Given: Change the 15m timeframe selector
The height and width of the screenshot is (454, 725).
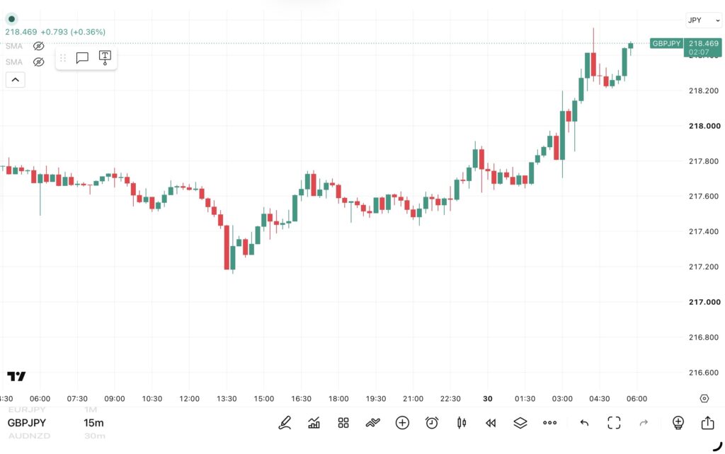Looking at the screenshot, I should click(93, 423).
